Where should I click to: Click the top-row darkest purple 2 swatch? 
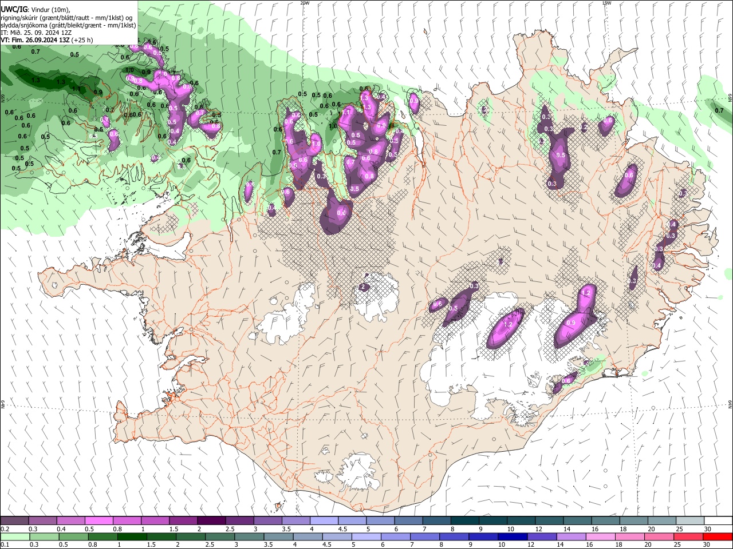pyautogui.click(x=211, y=521)
